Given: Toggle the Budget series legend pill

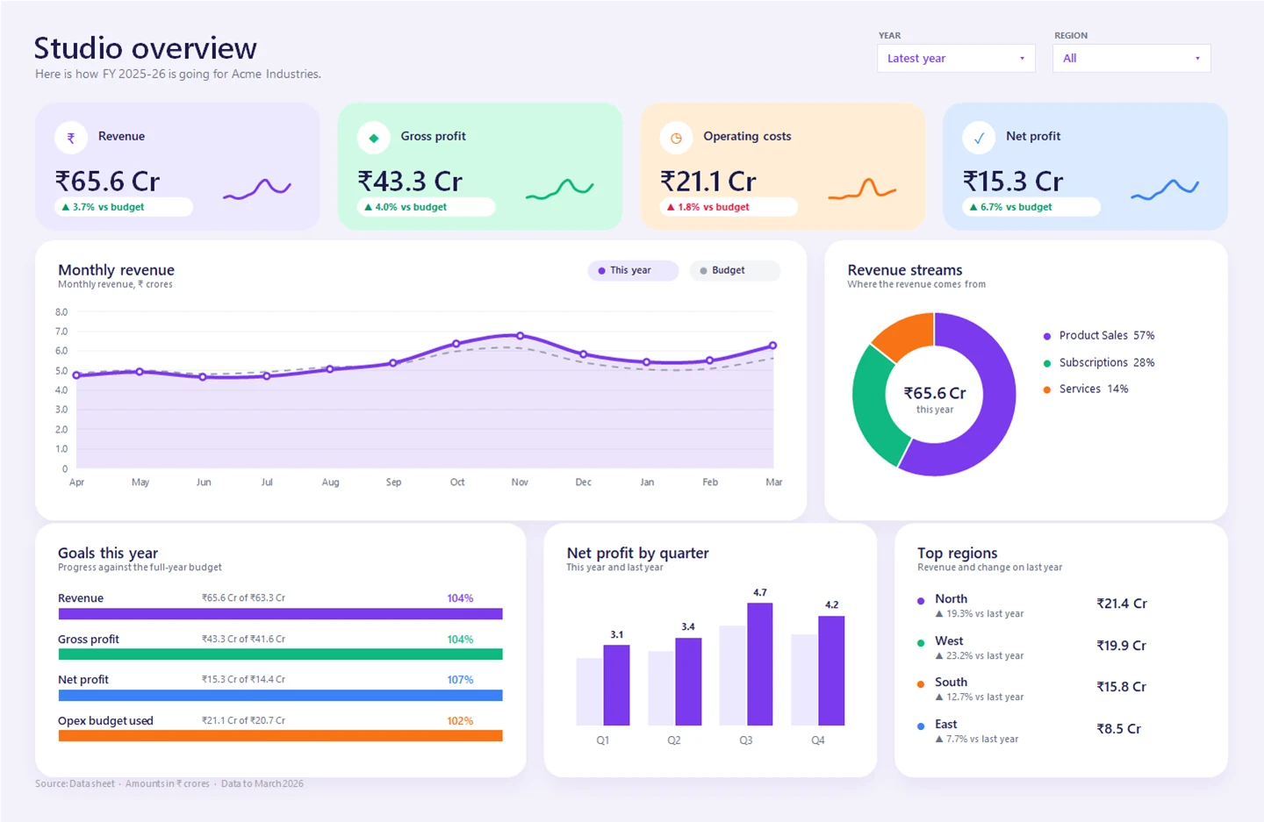Looking at the screenshot, I should pos(735,270).
